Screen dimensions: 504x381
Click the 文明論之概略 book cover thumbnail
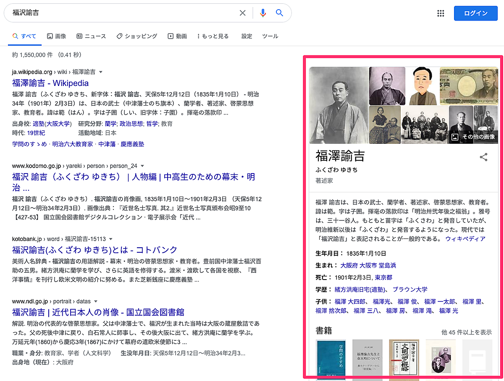click(404, 359)
